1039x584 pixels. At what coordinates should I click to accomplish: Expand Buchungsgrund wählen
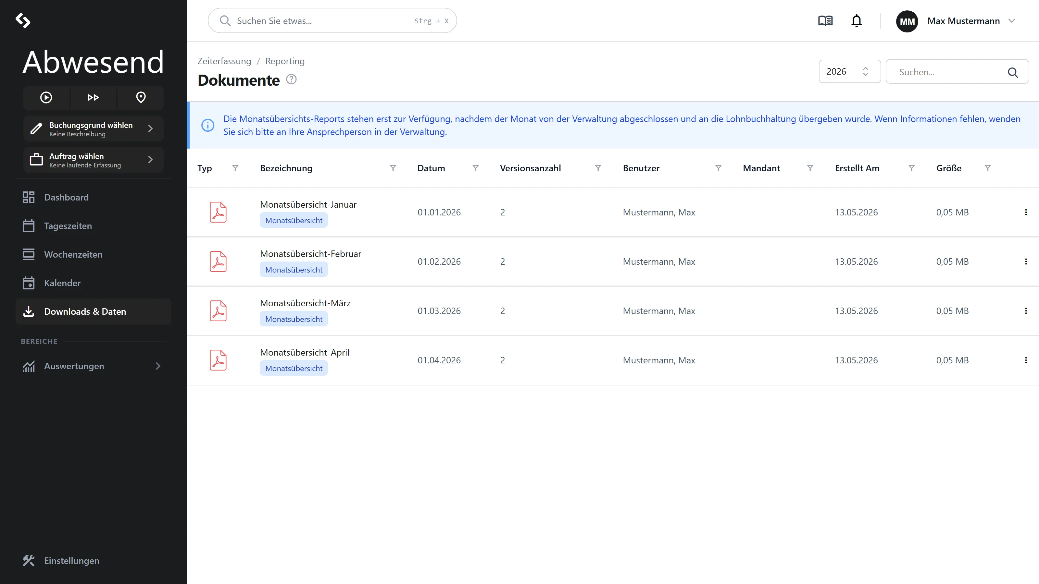(x=93, y=128)
